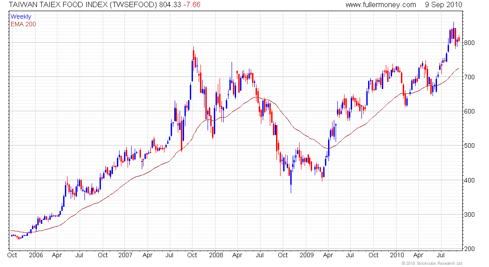Select the index value 804.33 in the title

click(x=170, y=5)
